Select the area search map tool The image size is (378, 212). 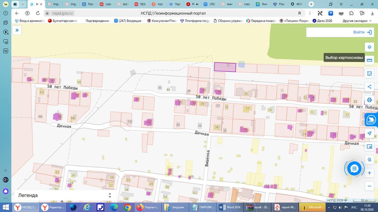click(x=369, y=74)
